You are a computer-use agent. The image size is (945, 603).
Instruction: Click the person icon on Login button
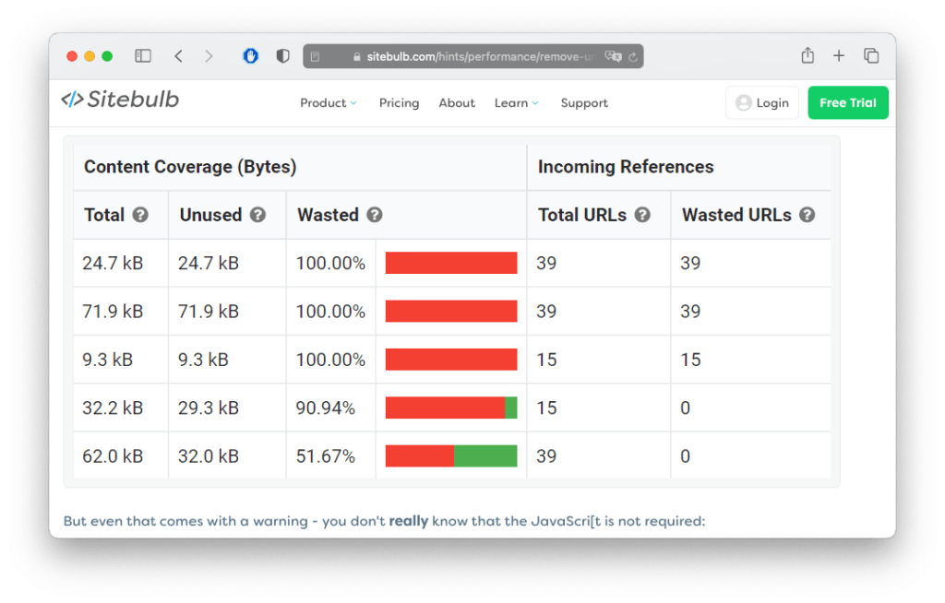pos(746,102)
